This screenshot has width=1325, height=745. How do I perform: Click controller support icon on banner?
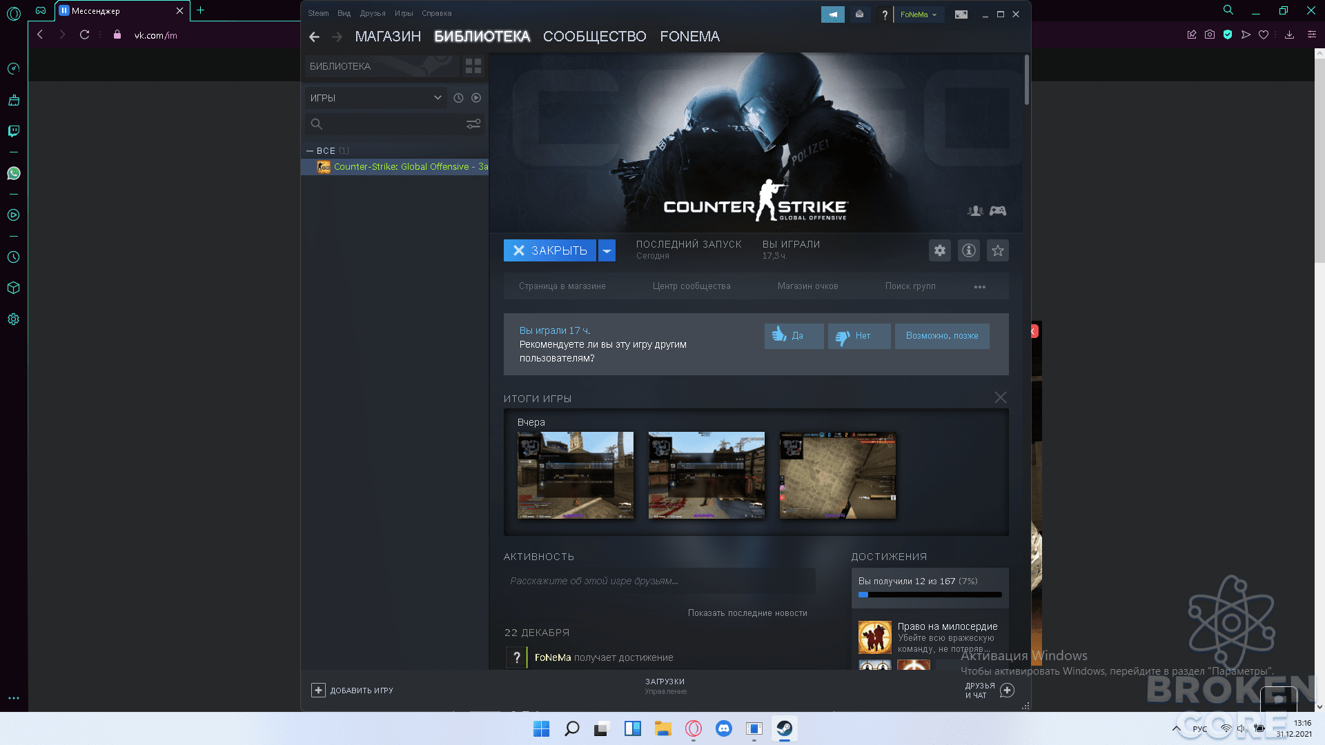[998, 211]
